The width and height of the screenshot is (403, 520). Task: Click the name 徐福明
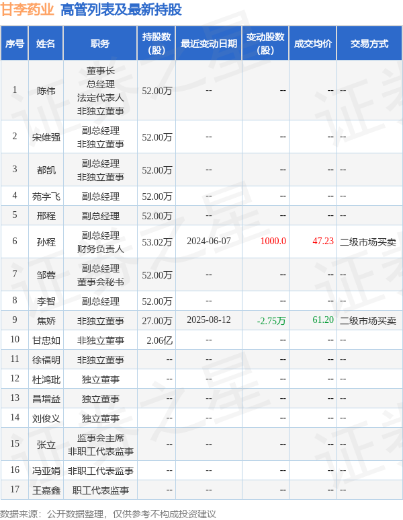tap(46, 359)
